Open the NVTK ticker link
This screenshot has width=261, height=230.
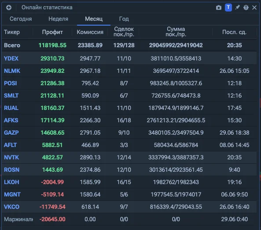coord(11,158)
